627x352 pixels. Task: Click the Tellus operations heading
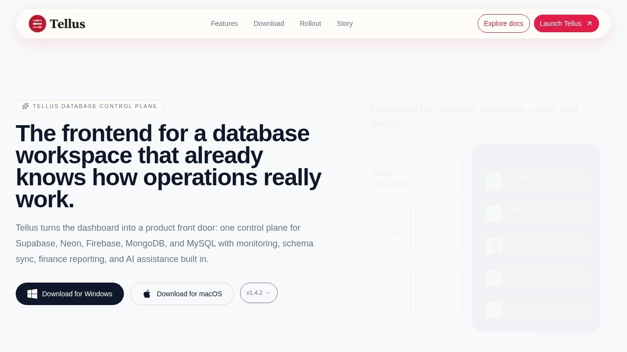[x=390, y=178]
